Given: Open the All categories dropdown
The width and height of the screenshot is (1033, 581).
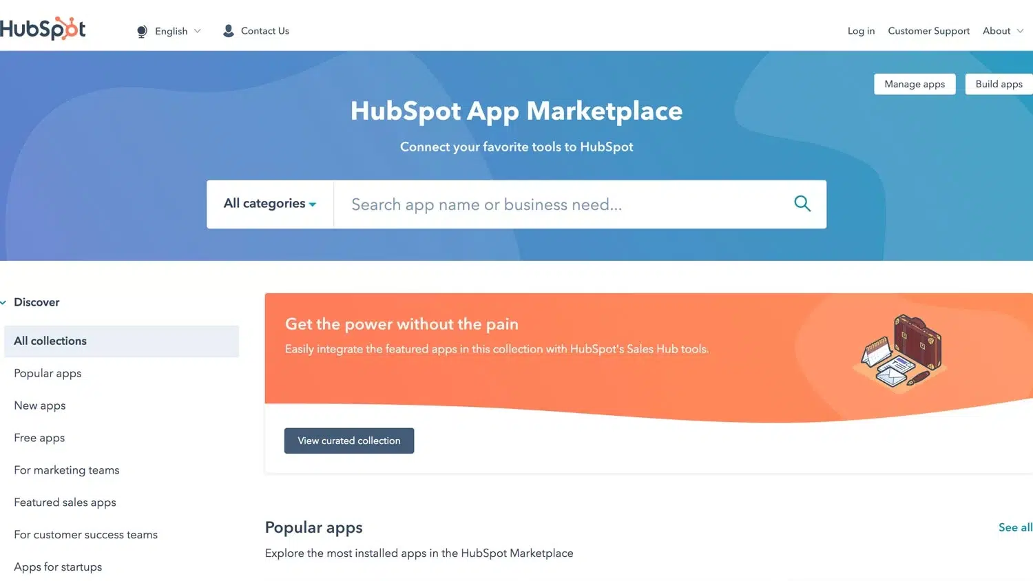Looking at the screenshot, I should (x=269, y=204).
